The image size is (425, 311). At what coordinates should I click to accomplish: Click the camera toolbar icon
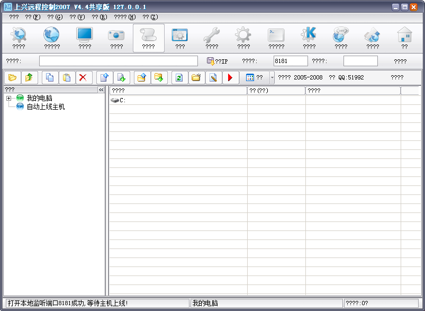pos(116,38)
